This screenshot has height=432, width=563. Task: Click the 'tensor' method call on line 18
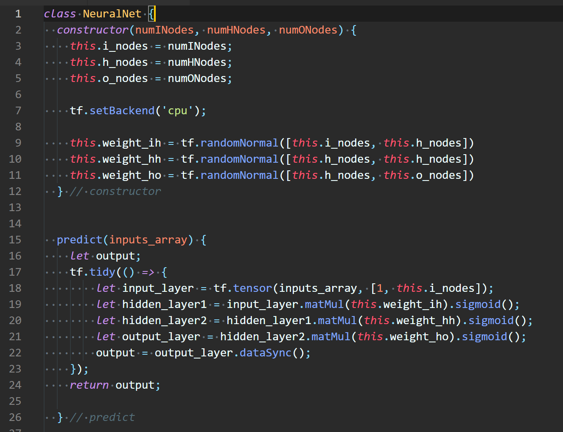(253, 288)
